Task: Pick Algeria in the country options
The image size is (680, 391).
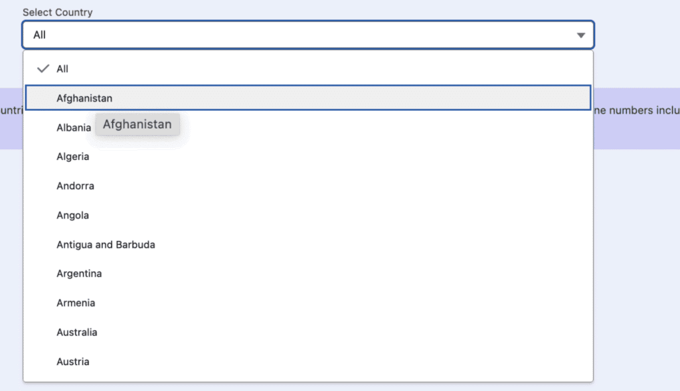Action: (73, 157)
